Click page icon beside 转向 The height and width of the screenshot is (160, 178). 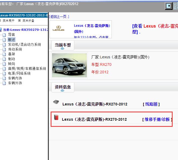point(4,64)
